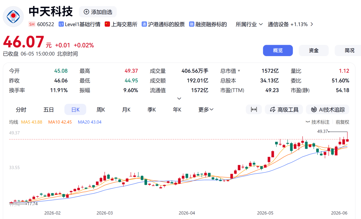This screenshot has height=219, width=361.
Task: Open AI技术追踪 tracking tool
Action: 327,109
